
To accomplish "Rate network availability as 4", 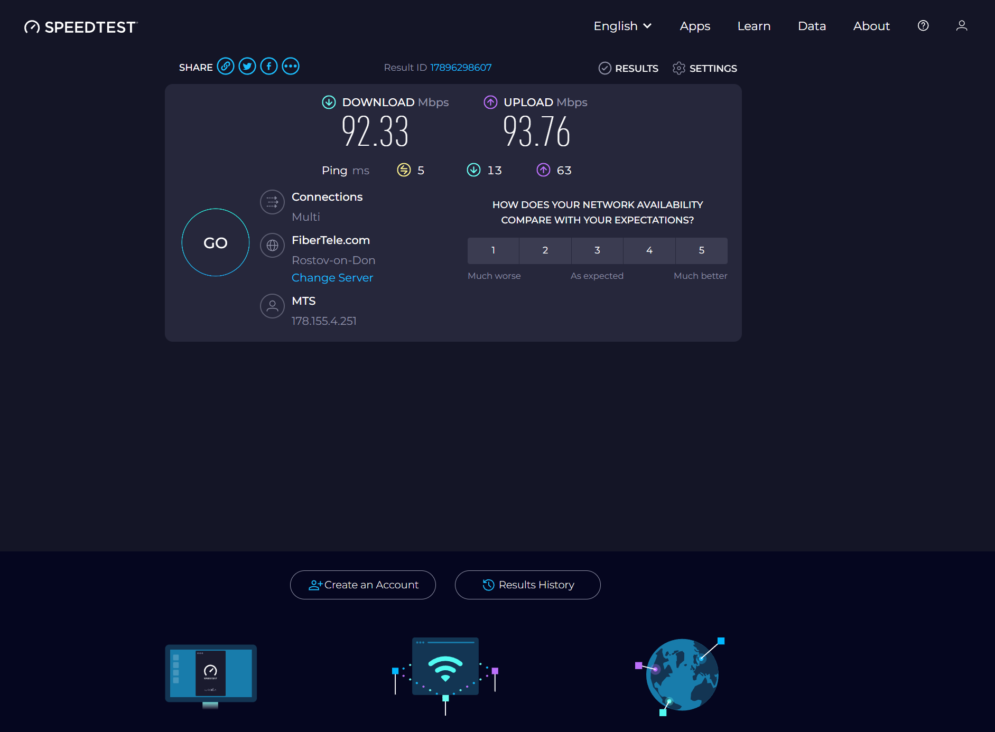I will click(649, 250).
